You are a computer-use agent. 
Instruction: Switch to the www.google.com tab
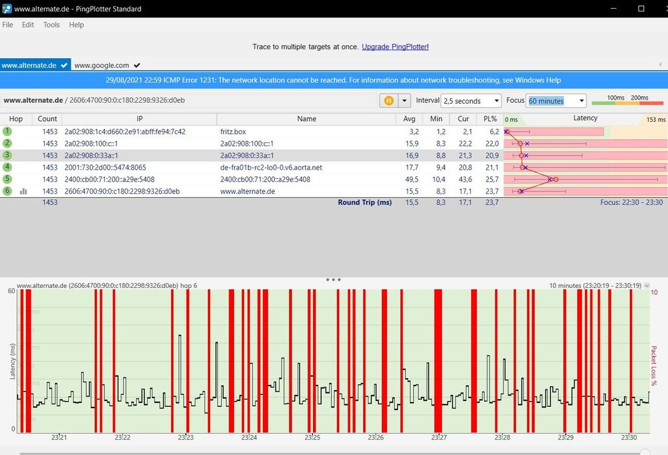[x=102, y=65]
